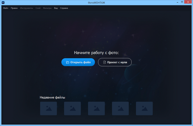
Task: Open the fourth recent file thumbnail
Action: [120, 108]
